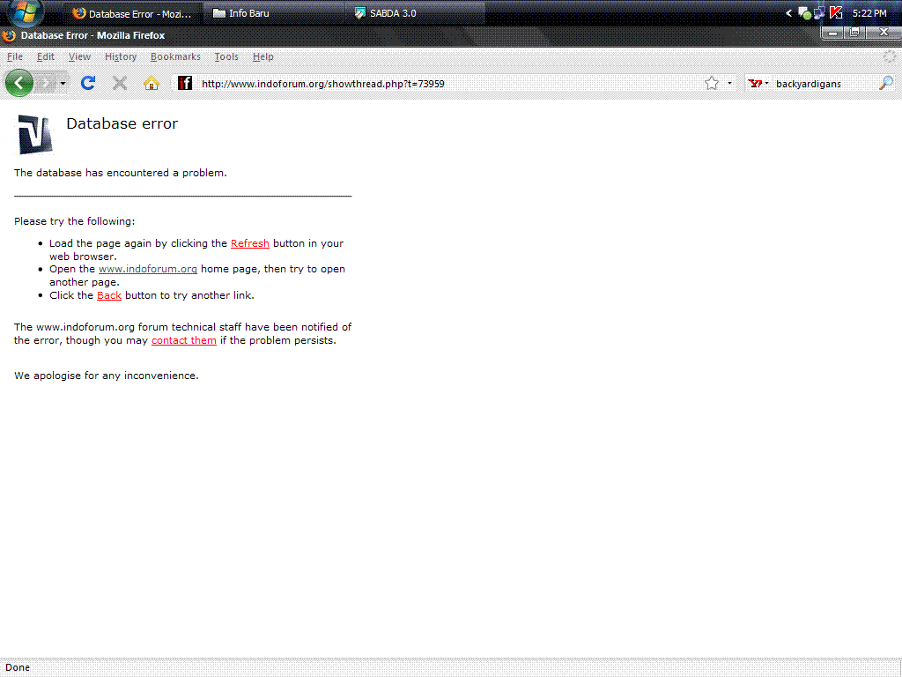Click the loading throbber icon near menu bar
The image size is (902, 677).
tap(890, 56)
